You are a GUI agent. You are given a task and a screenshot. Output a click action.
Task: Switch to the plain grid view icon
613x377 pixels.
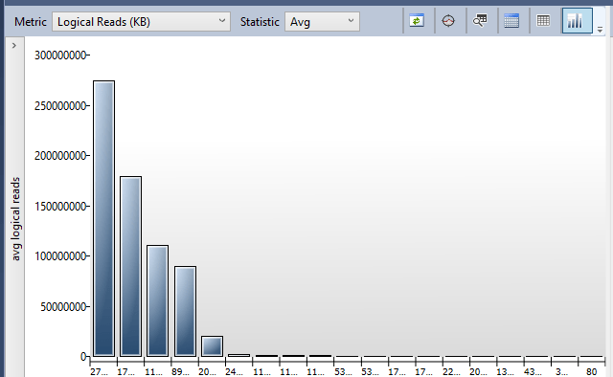[543, 21]
